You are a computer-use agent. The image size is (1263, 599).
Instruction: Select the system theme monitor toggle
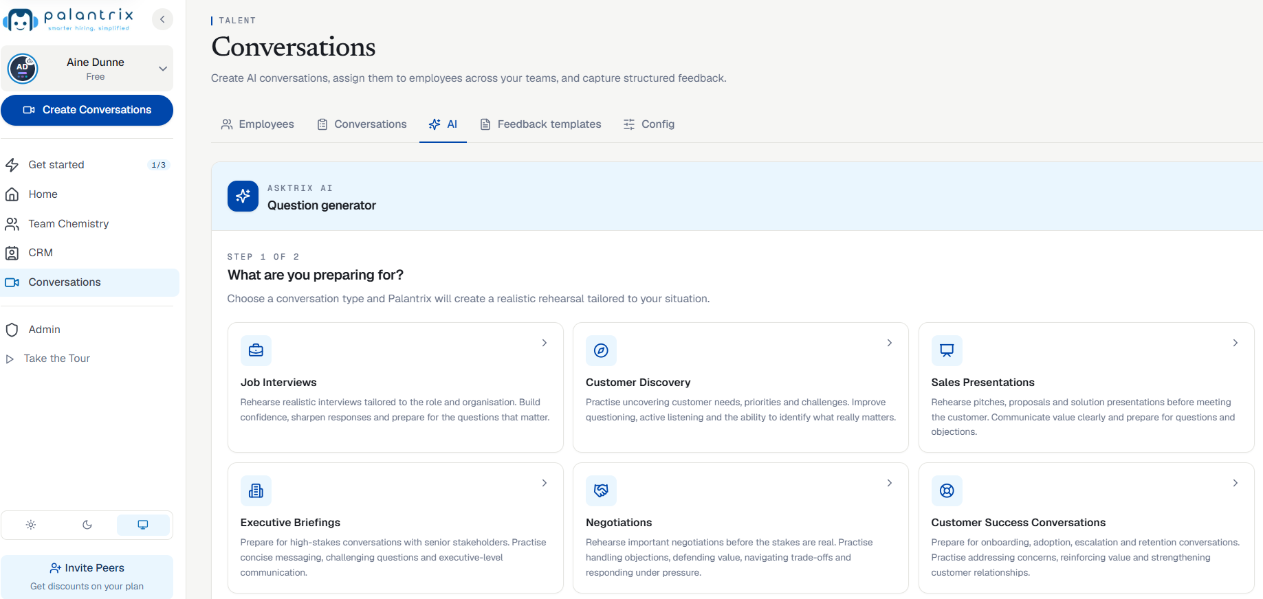pyautogui.click(x=143, y=525)
